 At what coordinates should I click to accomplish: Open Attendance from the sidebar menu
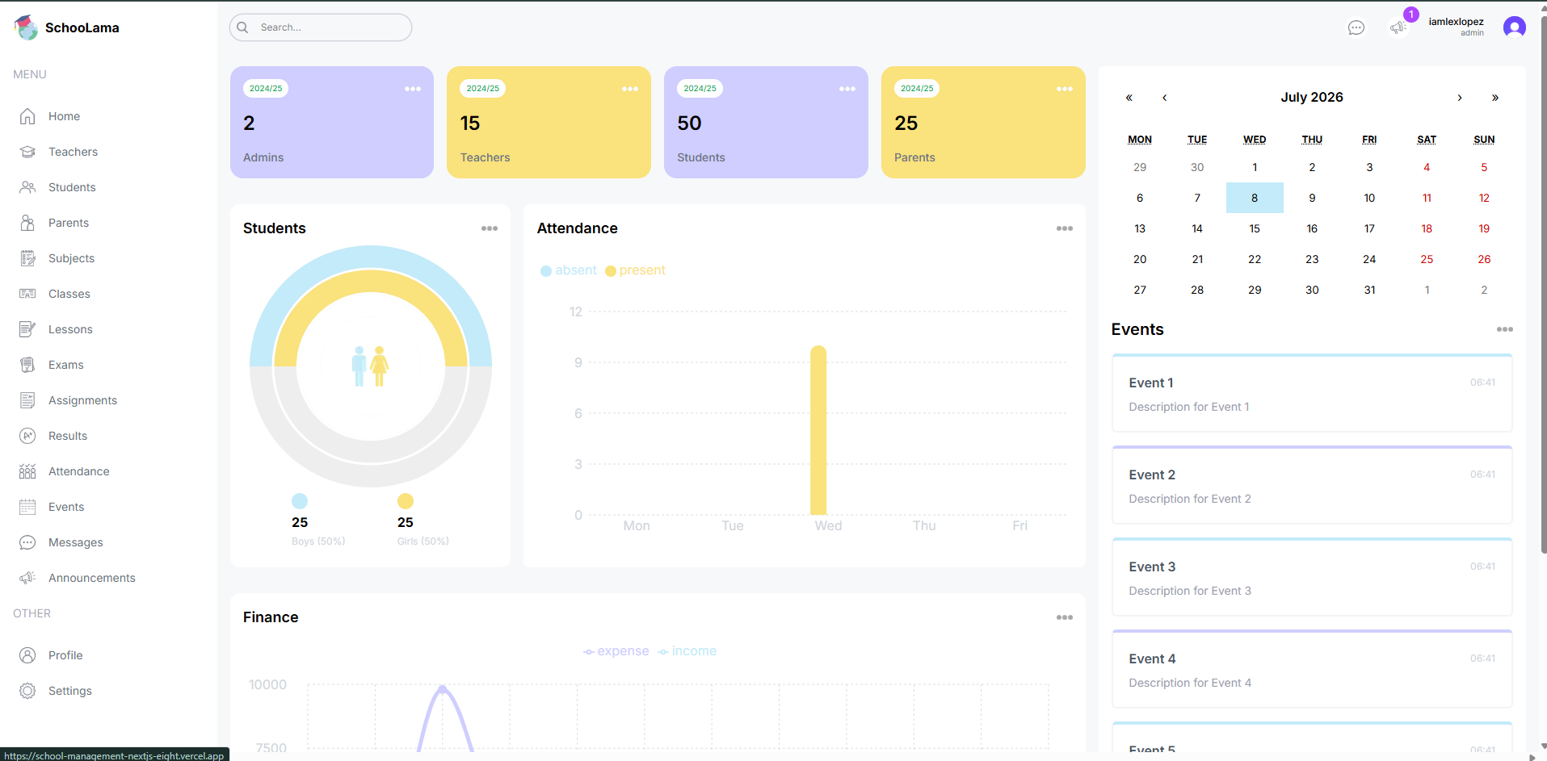click(x=78, y=471)
